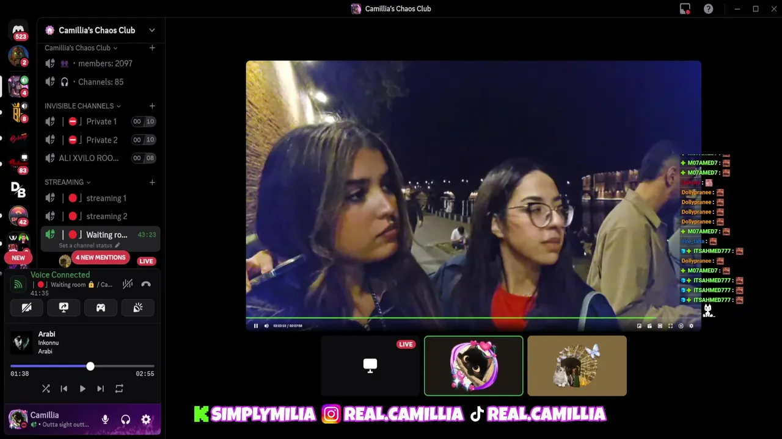Join the Private 2 voice channel
Image resolution: width=782 pixels, height=439 pixels.
pyautogui.click(x=100, y=140)
